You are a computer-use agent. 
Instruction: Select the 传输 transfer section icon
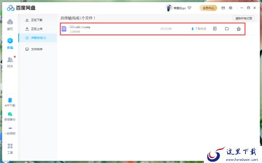click(10, 41)
